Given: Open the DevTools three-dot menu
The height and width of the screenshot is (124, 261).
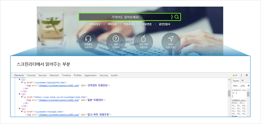Looking at the screenshot, I should (241, 75).
